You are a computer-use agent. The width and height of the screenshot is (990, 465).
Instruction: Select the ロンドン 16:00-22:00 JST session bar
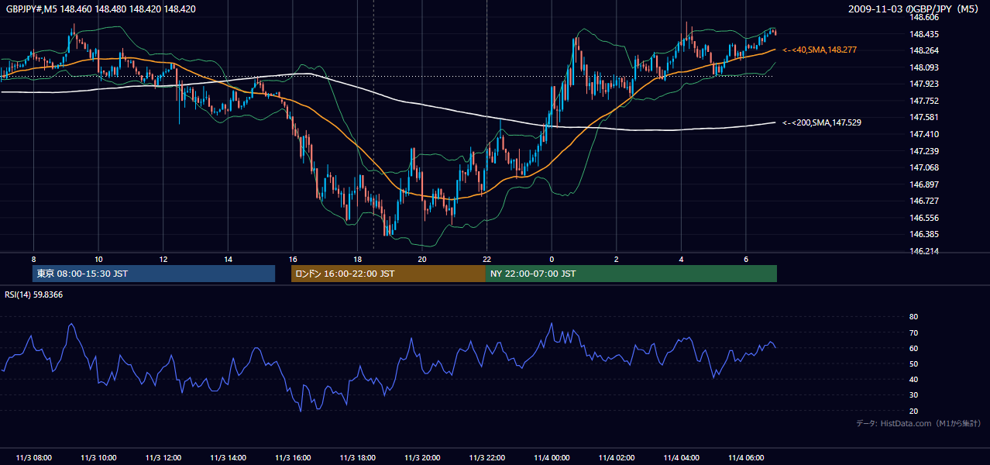click(388, 274)
